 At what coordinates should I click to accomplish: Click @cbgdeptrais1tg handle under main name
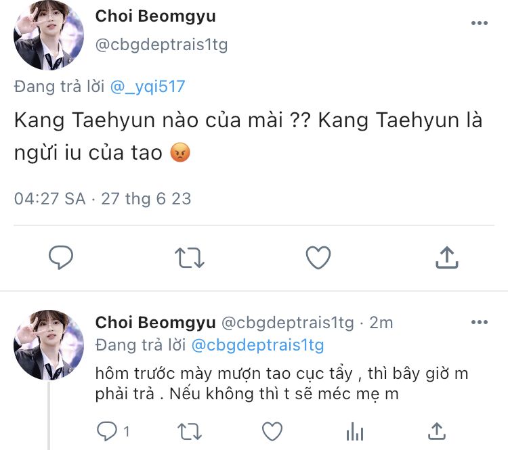161,45
